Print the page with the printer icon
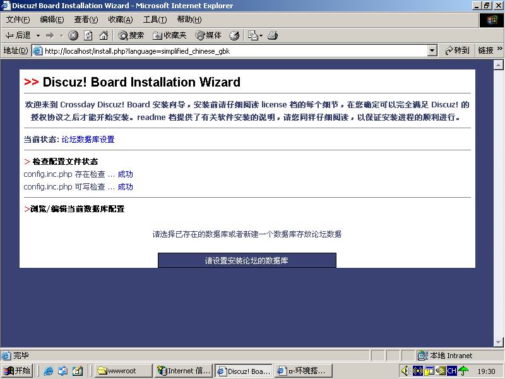 [x=273, y=35]
